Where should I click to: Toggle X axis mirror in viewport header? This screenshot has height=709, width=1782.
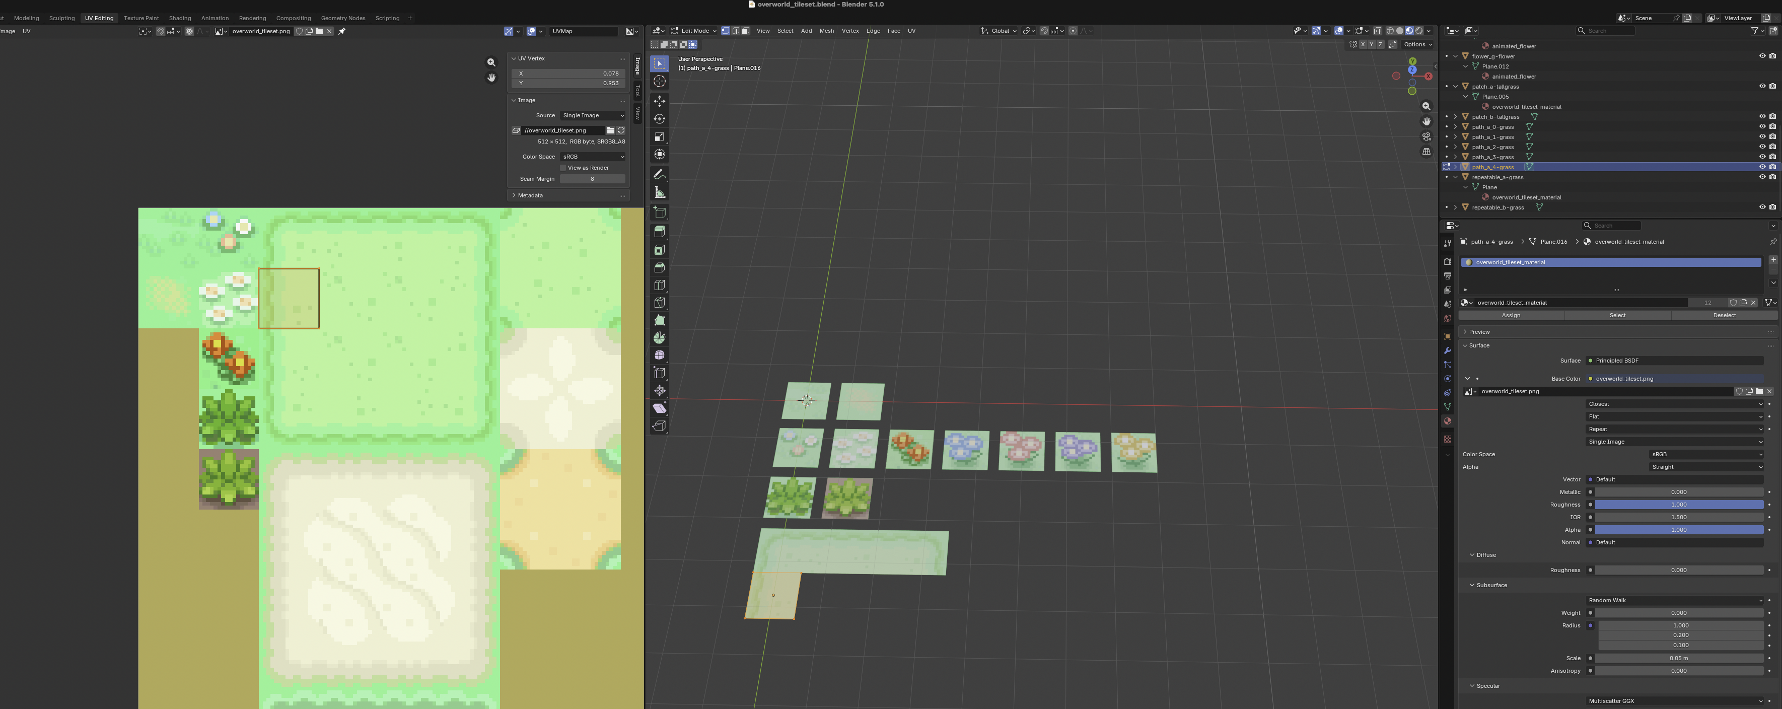click(x=1363, y=44)
